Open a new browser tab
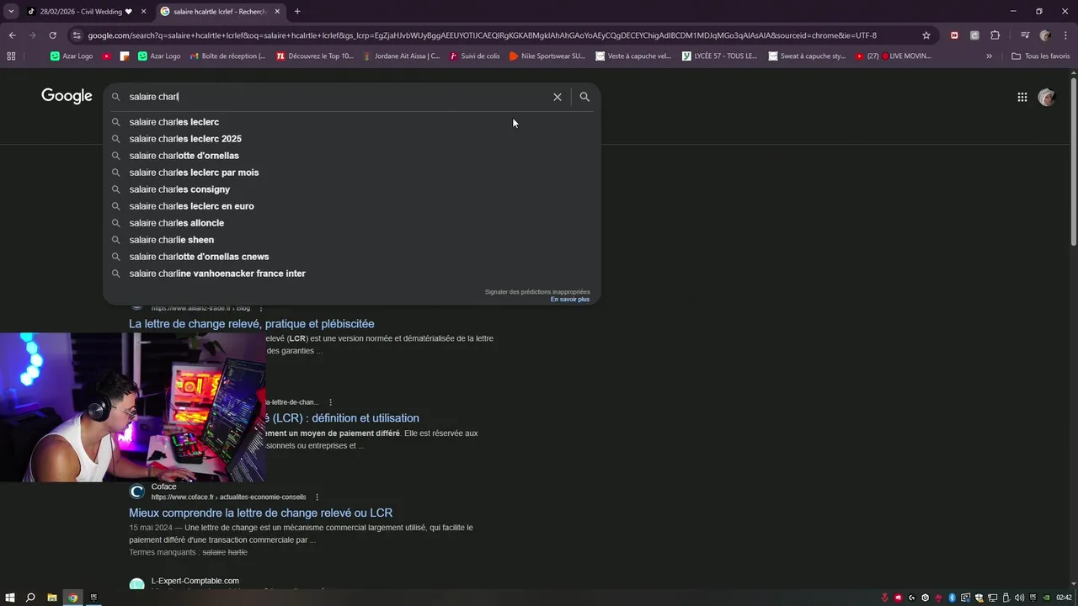 pos(297,12)
